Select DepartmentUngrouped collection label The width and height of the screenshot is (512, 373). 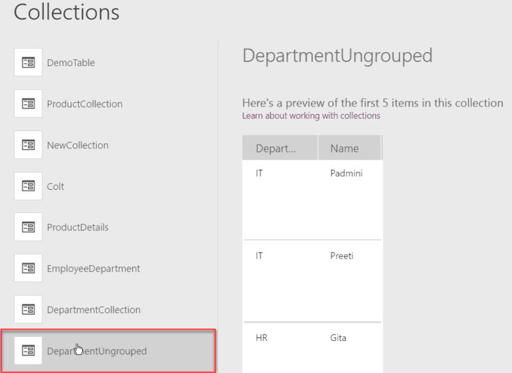click(97, 351)
